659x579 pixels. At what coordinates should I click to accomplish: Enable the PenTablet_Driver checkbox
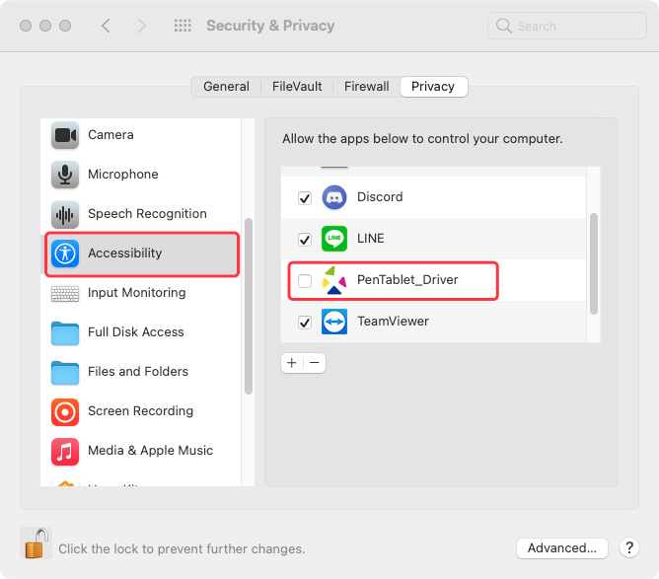point(305,281)
